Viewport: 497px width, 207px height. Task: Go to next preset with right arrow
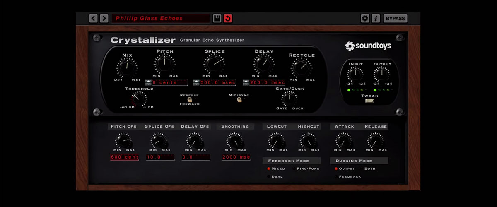[104, 18]
